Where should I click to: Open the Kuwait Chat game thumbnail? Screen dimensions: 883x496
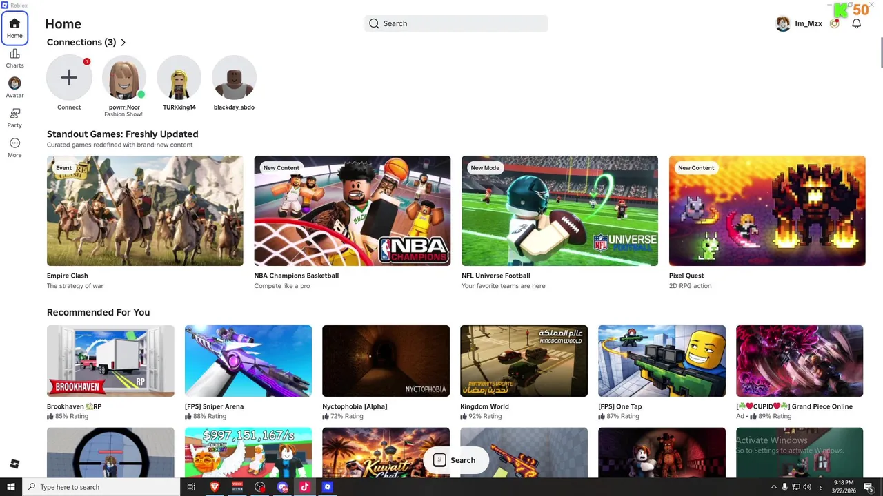click(386, 453)
